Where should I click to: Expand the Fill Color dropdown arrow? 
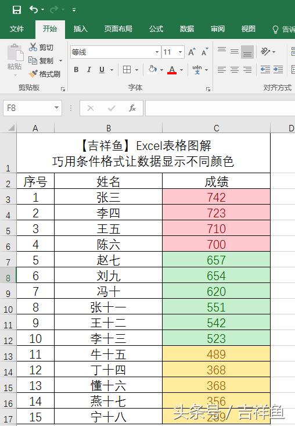[162, 70]
